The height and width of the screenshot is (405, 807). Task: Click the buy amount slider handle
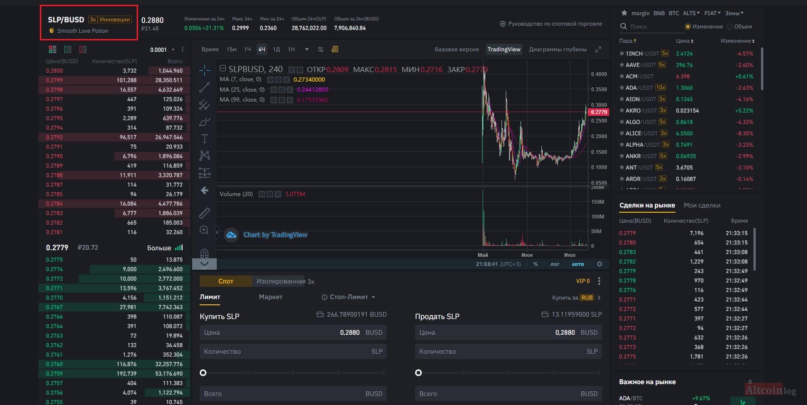click(x=203, y=373)
